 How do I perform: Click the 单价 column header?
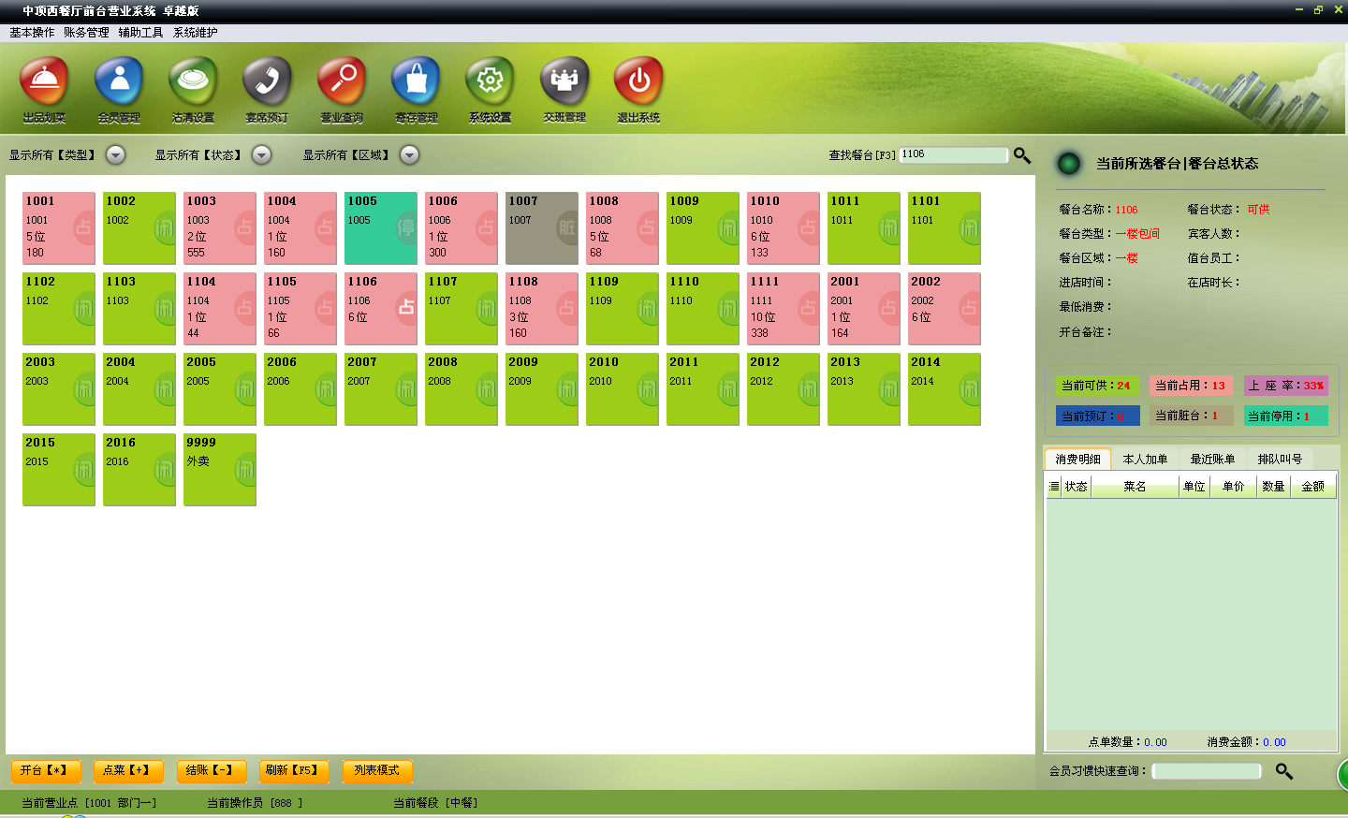pos(1234,487)
